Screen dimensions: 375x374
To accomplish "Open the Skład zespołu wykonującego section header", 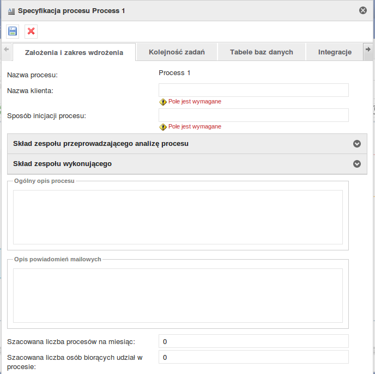I will pyautogui.click(x=187, y=164).
